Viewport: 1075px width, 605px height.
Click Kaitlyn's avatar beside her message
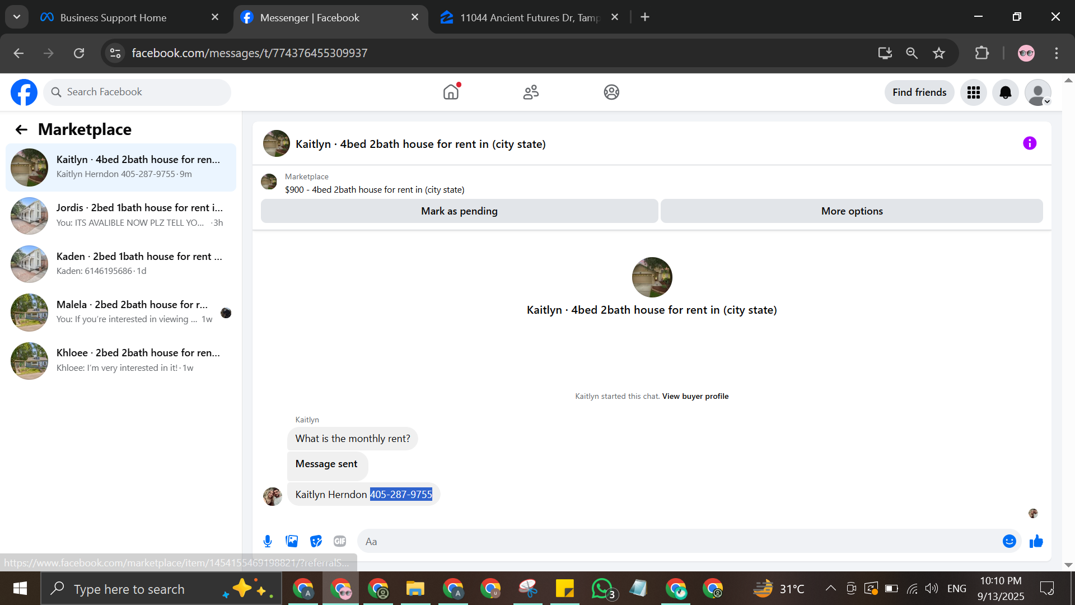point(273,496)
